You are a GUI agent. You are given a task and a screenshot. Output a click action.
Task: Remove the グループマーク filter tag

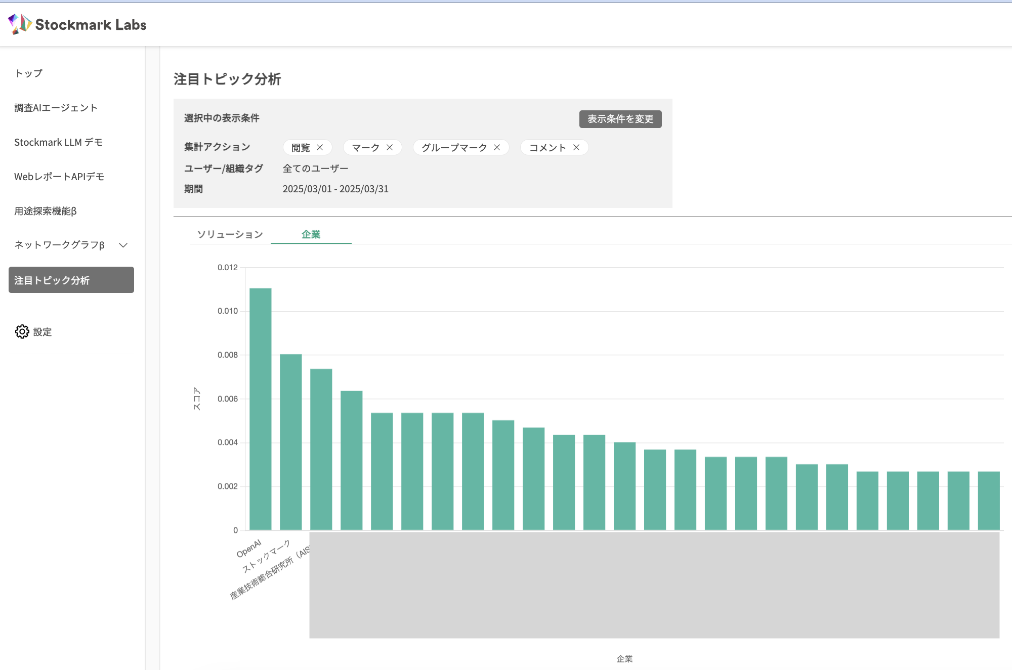tap(497, 147)
